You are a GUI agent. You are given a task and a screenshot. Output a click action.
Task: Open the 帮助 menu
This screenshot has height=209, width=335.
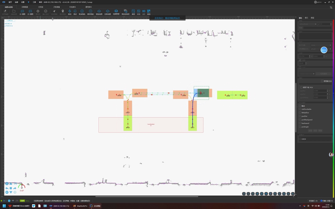tap(41, 2)
